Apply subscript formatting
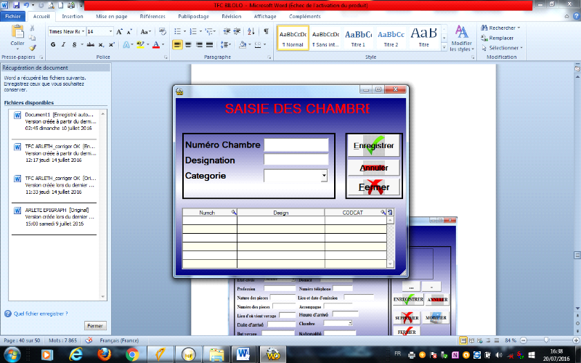 coord(101,45)
